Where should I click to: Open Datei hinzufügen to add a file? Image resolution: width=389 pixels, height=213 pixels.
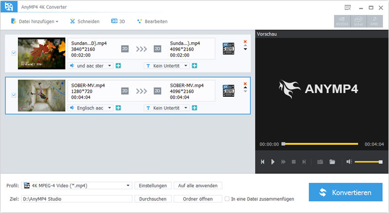pyautogui.click(x=35, y=21)
